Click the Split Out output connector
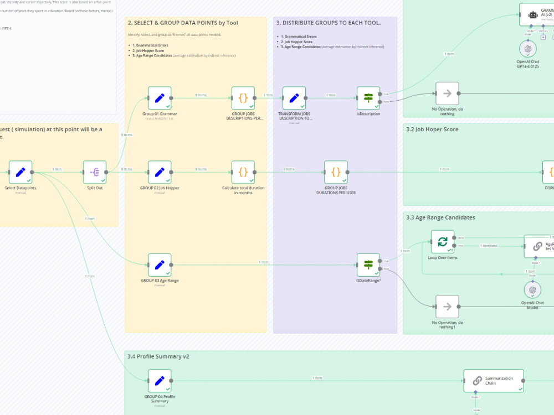Image resolution: width=554 pixels, height=415 pixels. click(106, 172)
